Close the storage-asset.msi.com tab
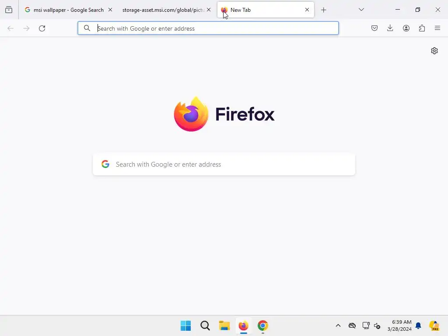Viewport: 448px width, 336px height. [209, 10]
